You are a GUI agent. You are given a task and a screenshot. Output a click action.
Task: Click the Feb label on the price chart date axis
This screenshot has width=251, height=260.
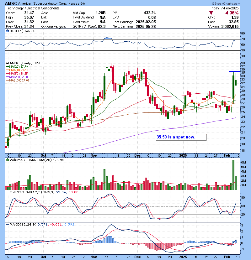tap(227, 156)
